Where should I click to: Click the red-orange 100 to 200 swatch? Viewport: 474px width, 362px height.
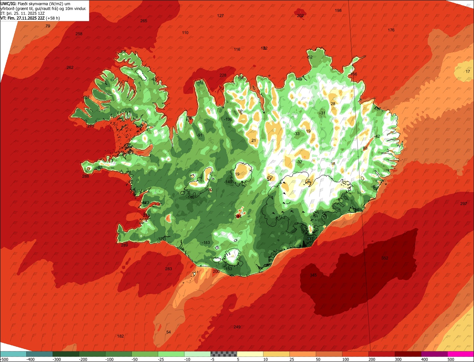pyautogui.click(x=355, y=354)
